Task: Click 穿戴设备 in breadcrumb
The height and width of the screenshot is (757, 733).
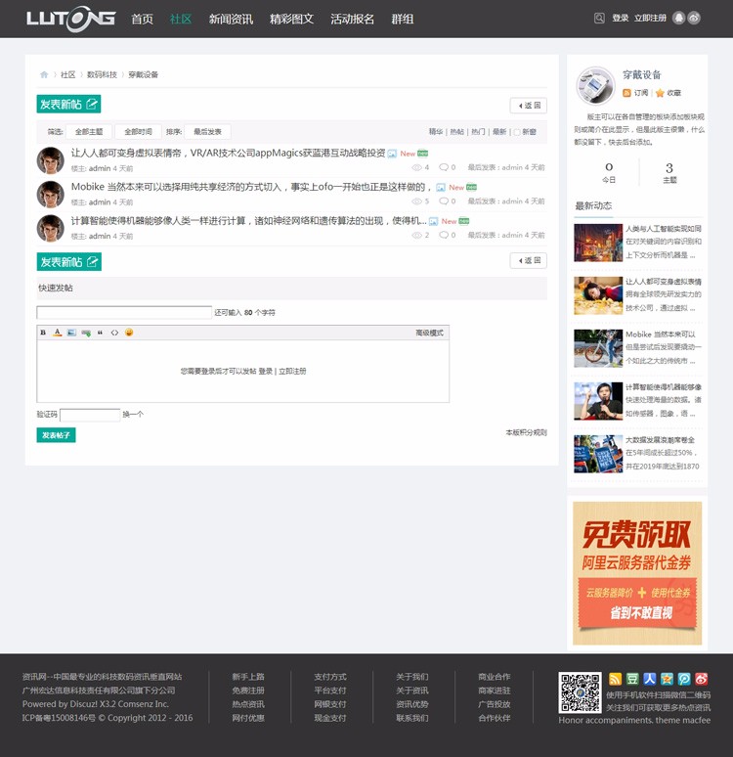Action: (144, 74)
